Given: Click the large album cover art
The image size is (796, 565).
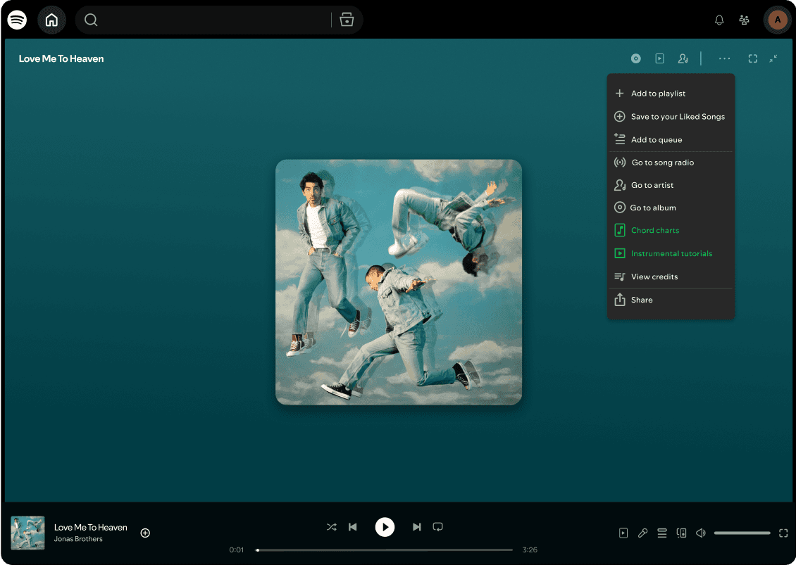Looking at the screenshot, I should (x=399, y=282).
